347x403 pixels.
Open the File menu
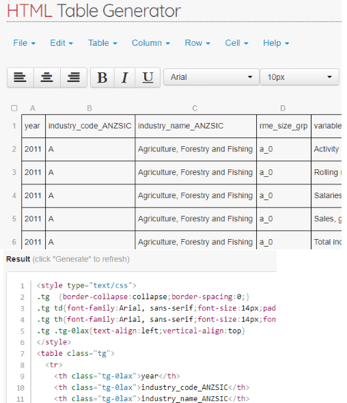point(24,43)
